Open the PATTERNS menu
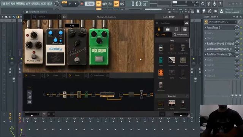243x137 pixels. pyautogui.click(x=20, y=3)
